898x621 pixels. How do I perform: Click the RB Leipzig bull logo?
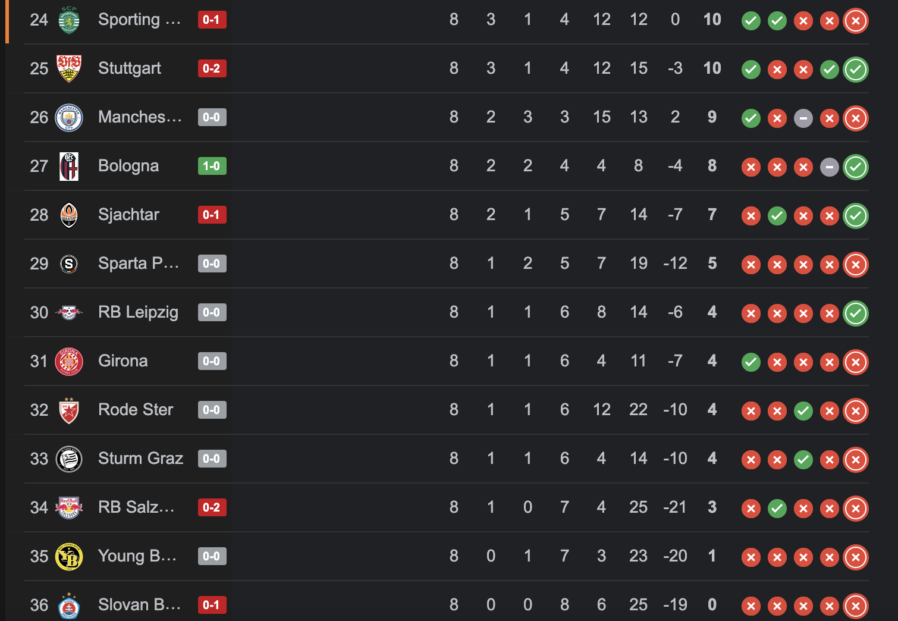pos(69,312)
